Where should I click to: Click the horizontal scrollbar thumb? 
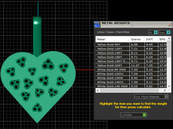(x=129, y=90)
